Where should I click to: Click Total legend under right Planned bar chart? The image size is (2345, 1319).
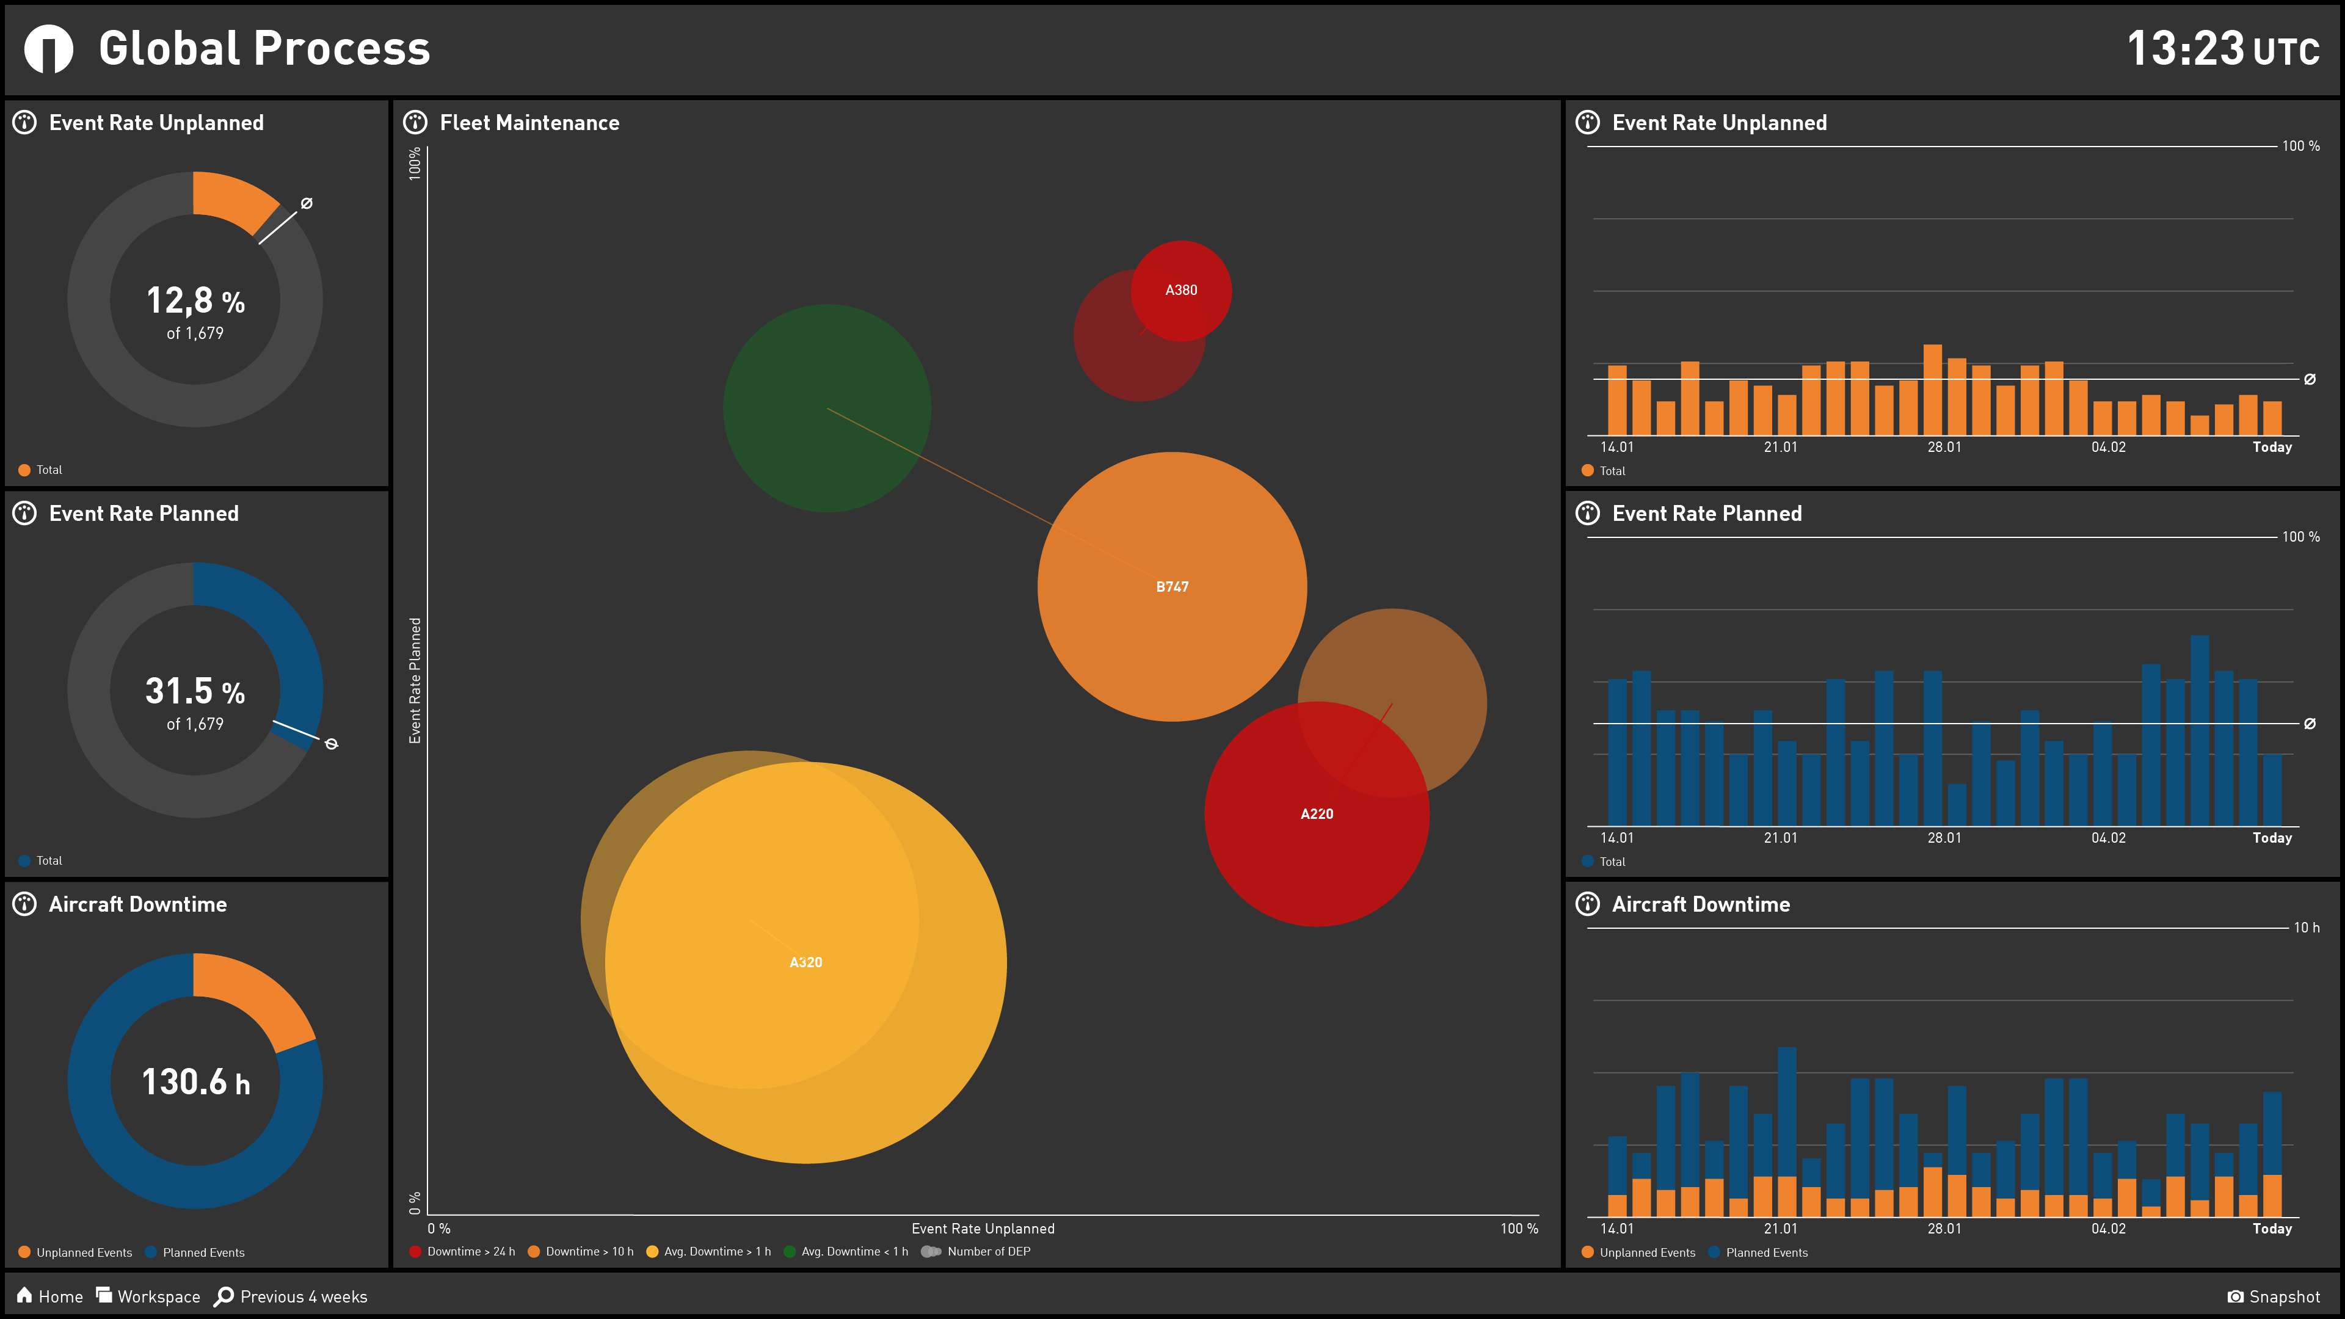[x=1603, y=861]
